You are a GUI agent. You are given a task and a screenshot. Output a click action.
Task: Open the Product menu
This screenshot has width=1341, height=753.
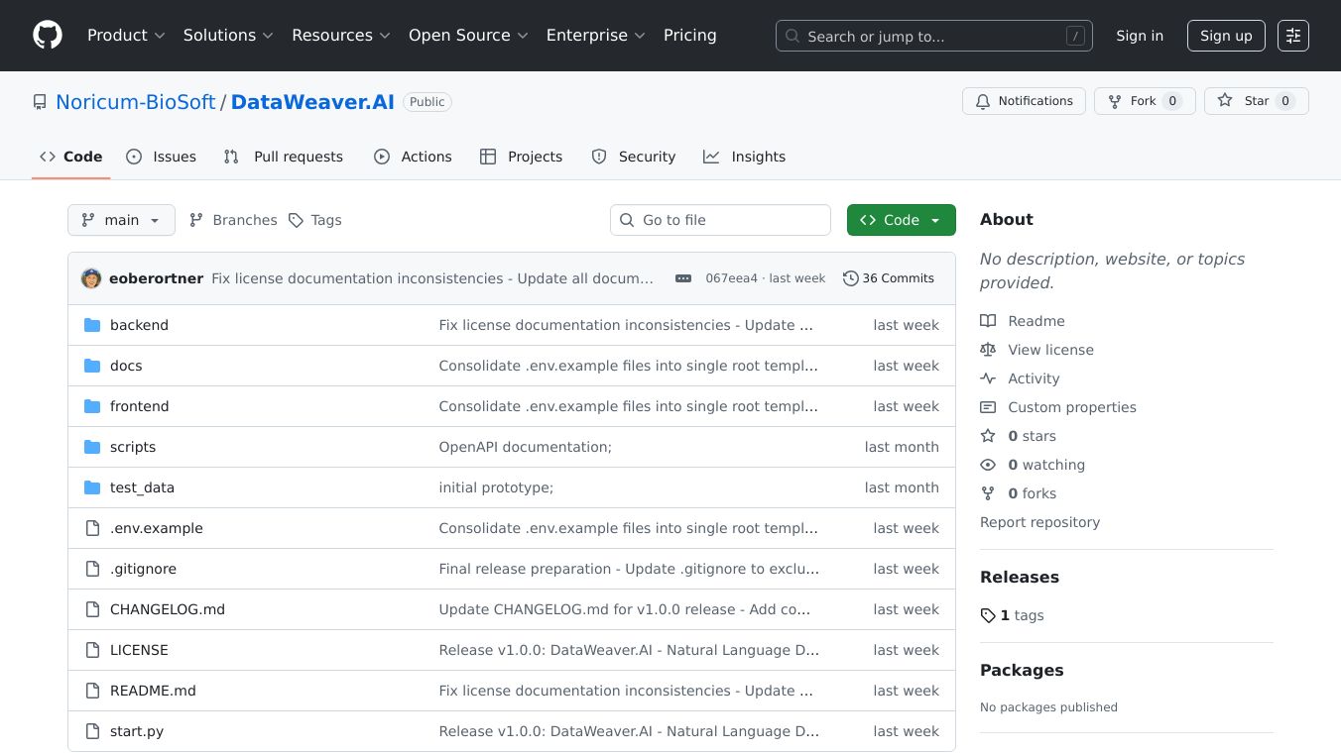[x=126, y=36]
